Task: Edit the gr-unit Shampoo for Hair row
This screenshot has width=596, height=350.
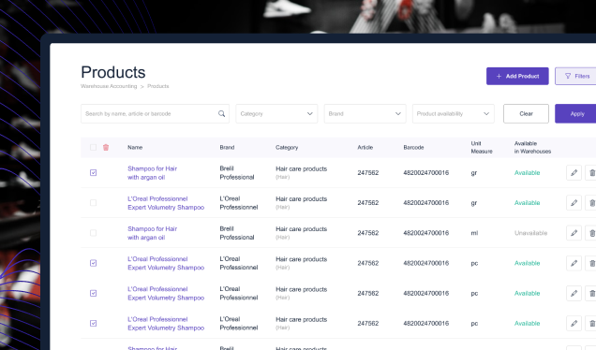Action: (574, 173)
